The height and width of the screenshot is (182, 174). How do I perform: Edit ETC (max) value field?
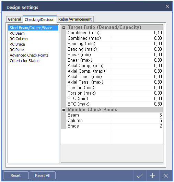point(138,104)
